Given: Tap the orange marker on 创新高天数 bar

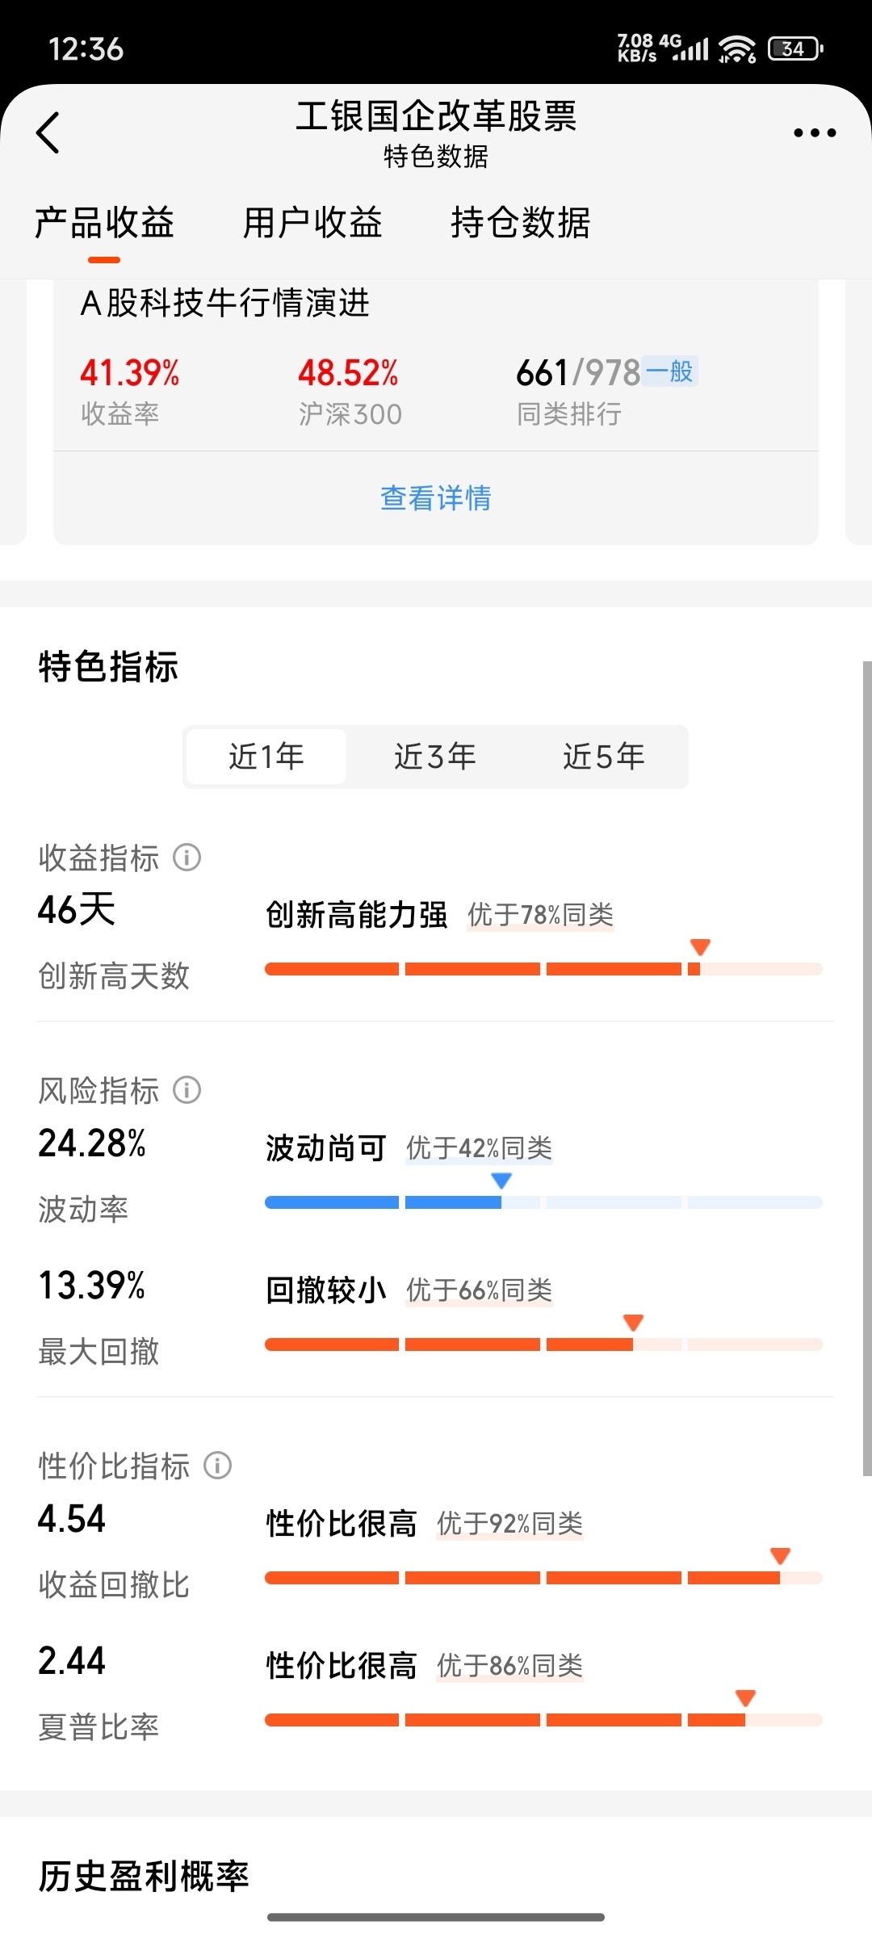Looking at the screenshot, I should click(700, 947).
